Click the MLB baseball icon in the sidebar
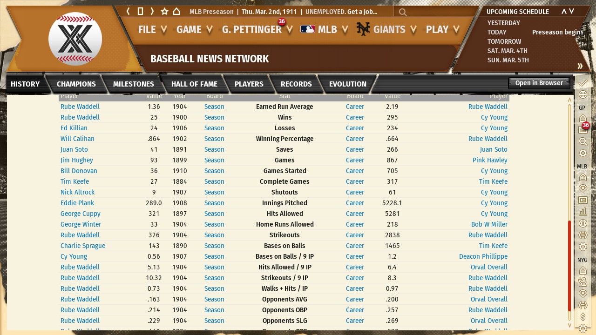 point(582,223)
